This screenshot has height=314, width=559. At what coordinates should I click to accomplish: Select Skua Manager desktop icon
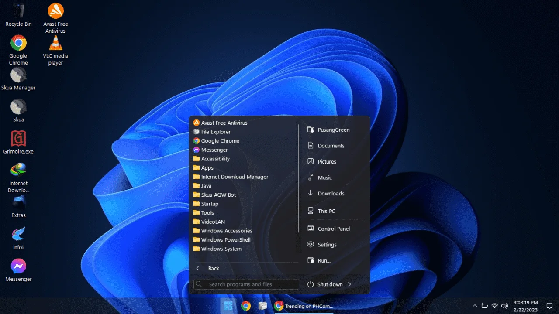point(18,79)
